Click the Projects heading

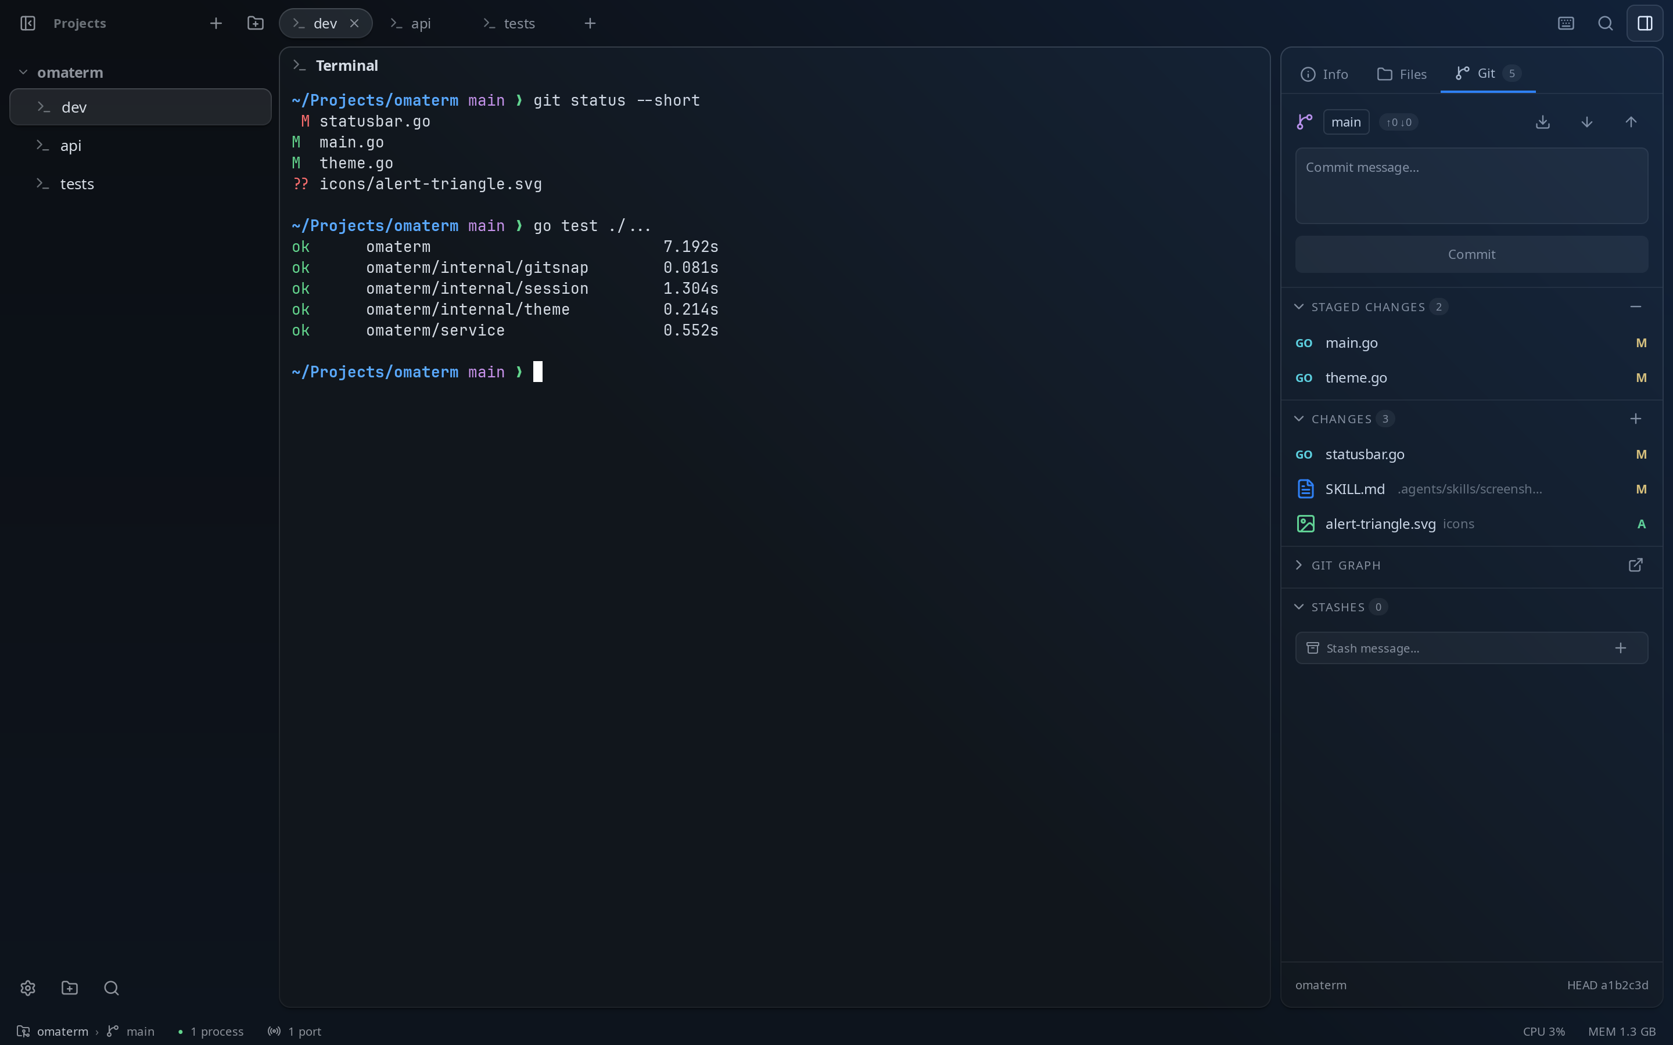coord(80,23)
